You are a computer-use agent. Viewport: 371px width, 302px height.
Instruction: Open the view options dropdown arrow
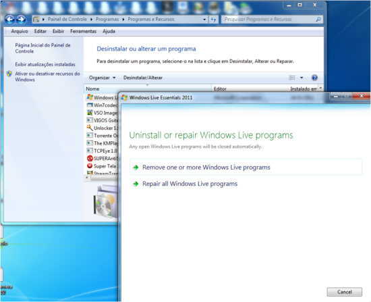coord(302,78)
